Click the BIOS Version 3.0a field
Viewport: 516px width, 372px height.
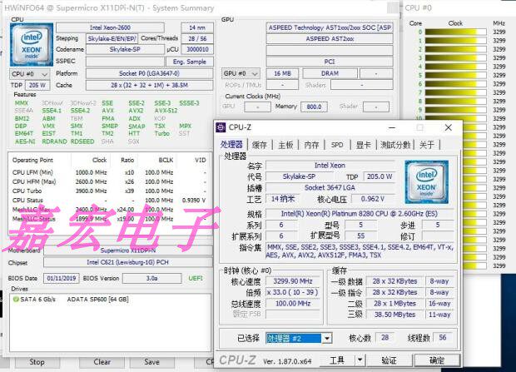151,279
